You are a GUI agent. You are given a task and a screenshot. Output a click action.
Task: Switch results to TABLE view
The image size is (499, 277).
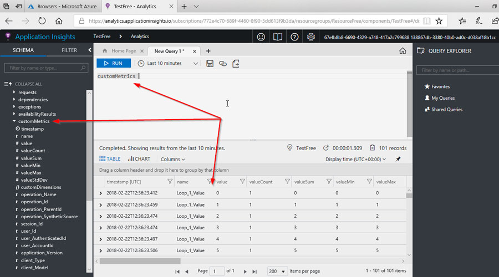pos(110,159)
